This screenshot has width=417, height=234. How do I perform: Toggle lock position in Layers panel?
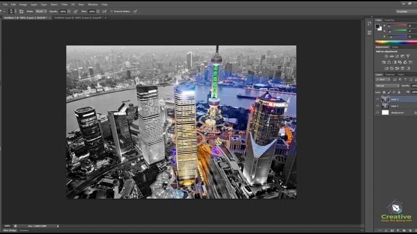pyautogui.click(x=394, y=92)
